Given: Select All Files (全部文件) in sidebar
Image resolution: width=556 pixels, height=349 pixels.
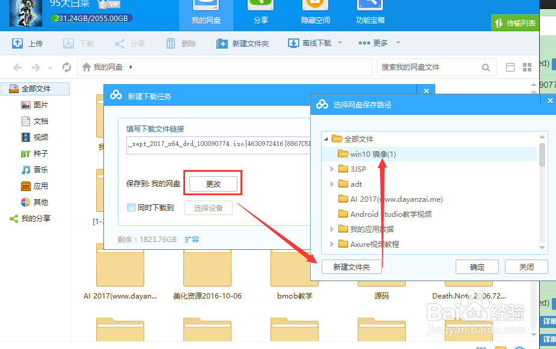Looking at the screenshot, I should coord(35,88).
